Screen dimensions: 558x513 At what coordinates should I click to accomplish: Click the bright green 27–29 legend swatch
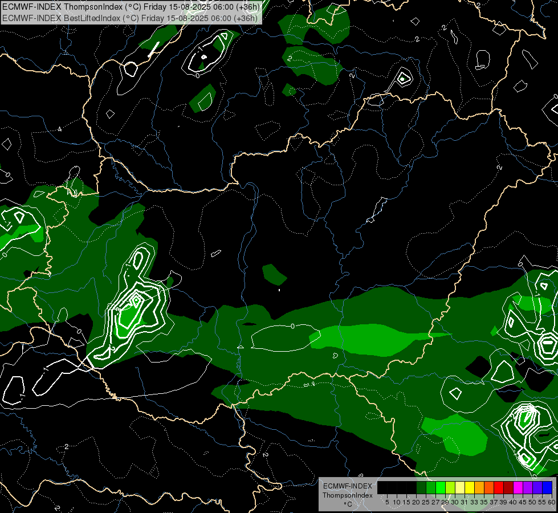coord(441,487)
